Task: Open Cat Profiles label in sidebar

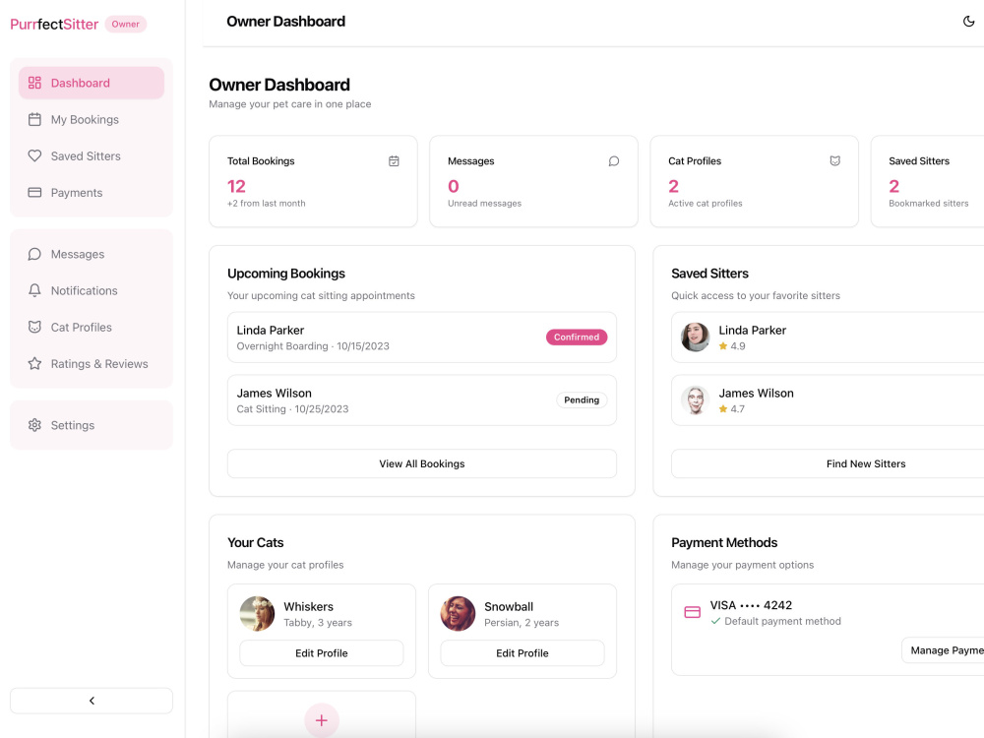Action: tap(81, 327)
